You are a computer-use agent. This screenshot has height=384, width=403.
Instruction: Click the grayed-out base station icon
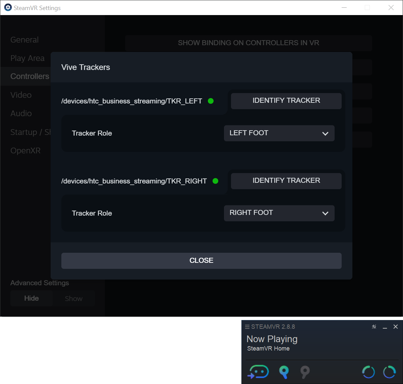pyautogui.click(x=305, y=372)
